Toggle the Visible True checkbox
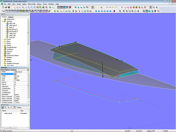The image size is (176, 132). tap(15, 76)
